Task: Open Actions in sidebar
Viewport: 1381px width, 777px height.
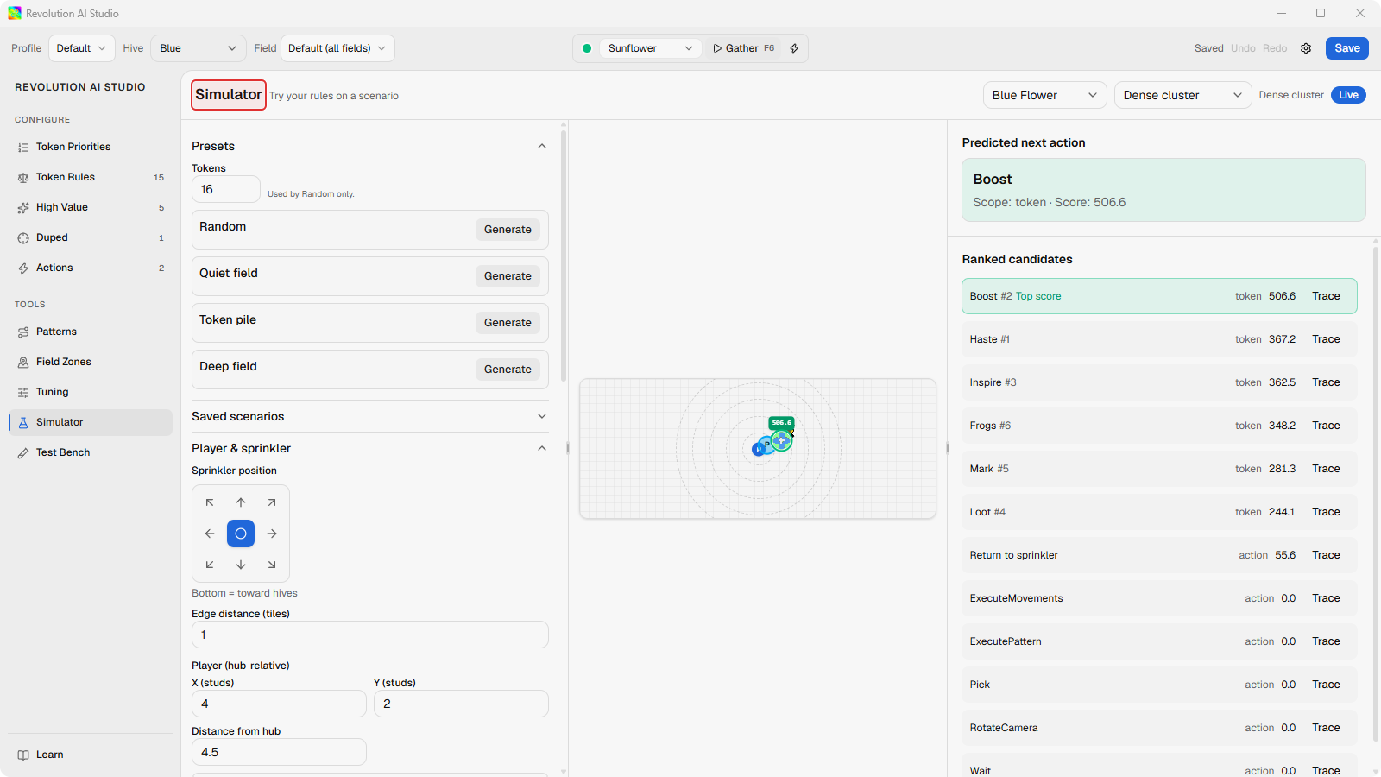Action: tap(91, 268)
